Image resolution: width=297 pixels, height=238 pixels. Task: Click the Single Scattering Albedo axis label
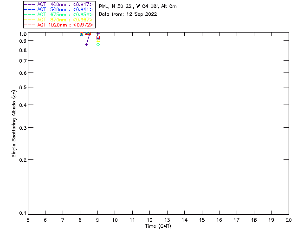(x=14, y=124)
